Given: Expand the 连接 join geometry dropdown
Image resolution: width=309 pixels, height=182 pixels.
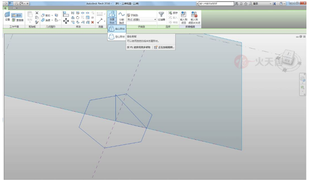Looking at the screenshot, I should [x=52, y=20].
